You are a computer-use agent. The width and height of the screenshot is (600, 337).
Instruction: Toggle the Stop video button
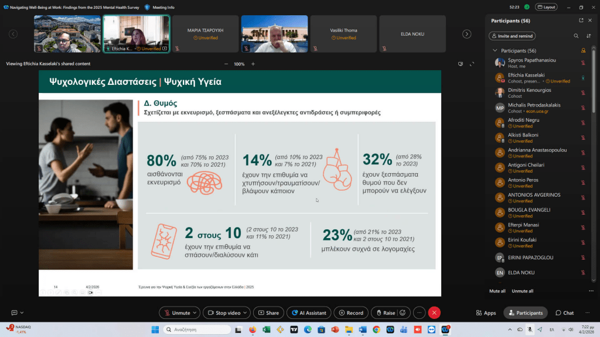pyautogui.click(x=222, y=313)
